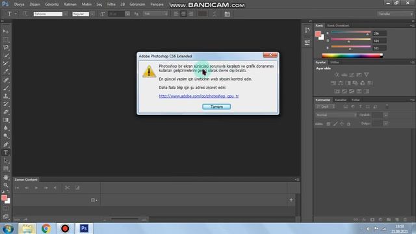Align text left in options bar
416x234 pixels.
[x=176, y=14]
